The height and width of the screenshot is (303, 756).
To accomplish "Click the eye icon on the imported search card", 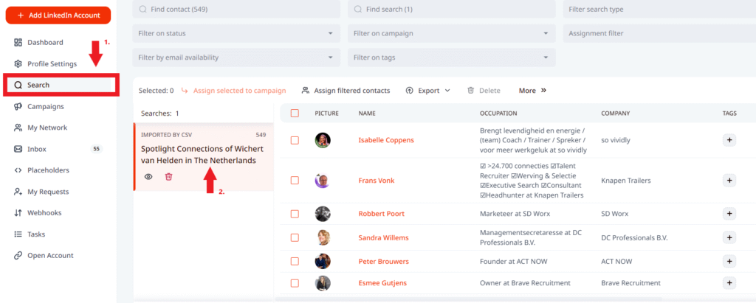I will click(148, 177).
